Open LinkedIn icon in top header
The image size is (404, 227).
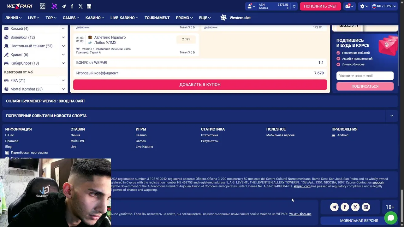tap(89, 6)
